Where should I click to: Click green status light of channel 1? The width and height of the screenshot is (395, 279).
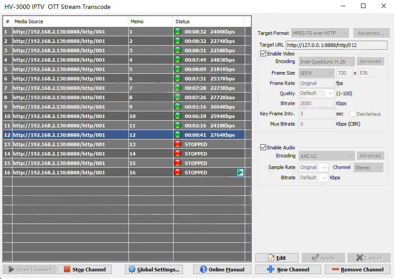[178, 31]
